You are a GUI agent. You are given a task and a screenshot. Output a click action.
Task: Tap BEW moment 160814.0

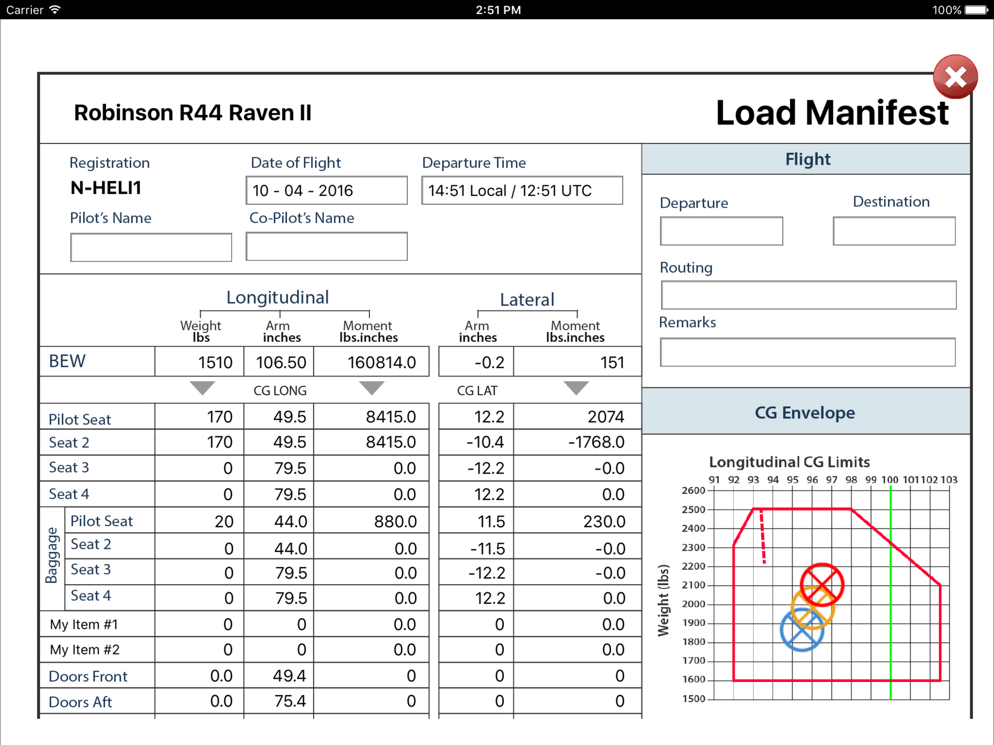pos(371,362)
